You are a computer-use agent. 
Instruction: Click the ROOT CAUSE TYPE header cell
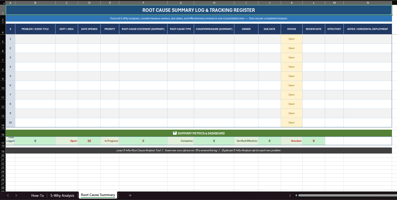pyautogui.click(x=181, y=29)
